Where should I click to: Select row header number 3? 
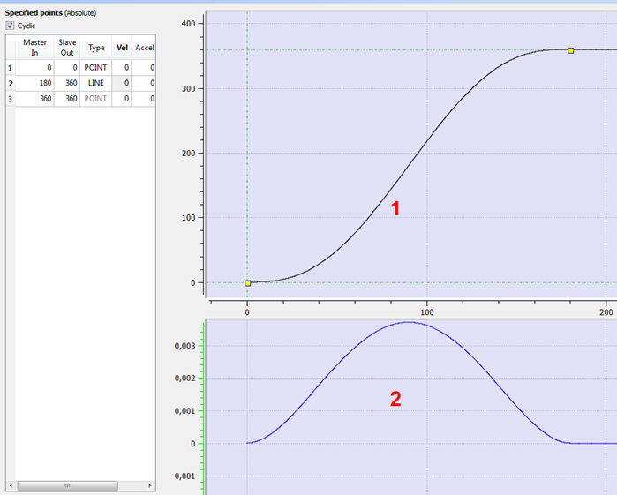[11, 99]
